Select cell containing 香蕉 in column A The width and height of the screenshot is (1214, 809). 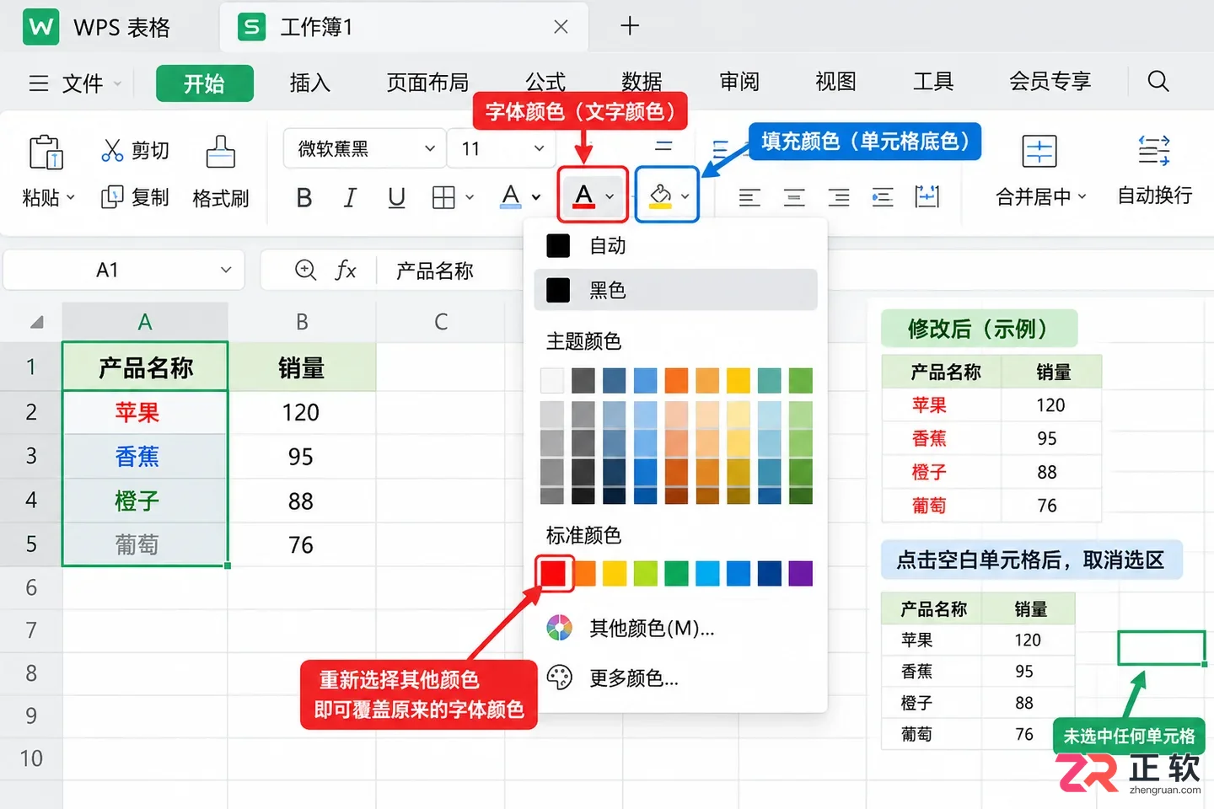[145, 457]
